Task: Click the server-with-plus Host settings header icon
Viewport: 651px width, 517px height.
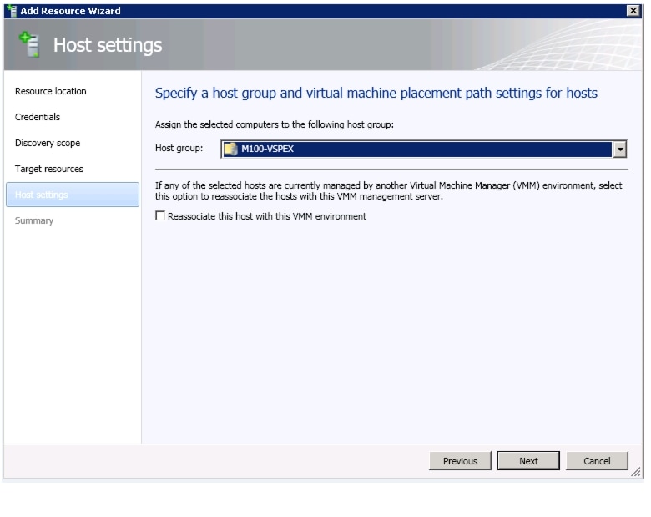Action: tap(29, 44)
